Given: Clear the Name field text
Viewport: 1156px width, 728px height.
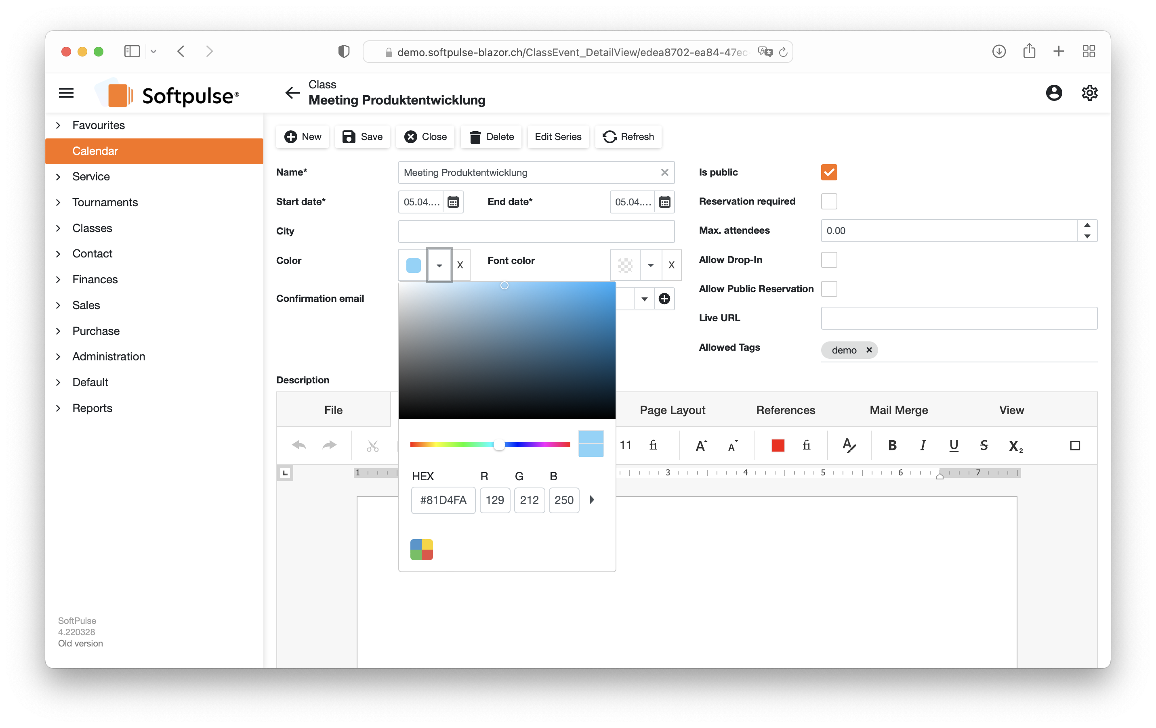Looking at the screenshot, I should pos(664,173).
